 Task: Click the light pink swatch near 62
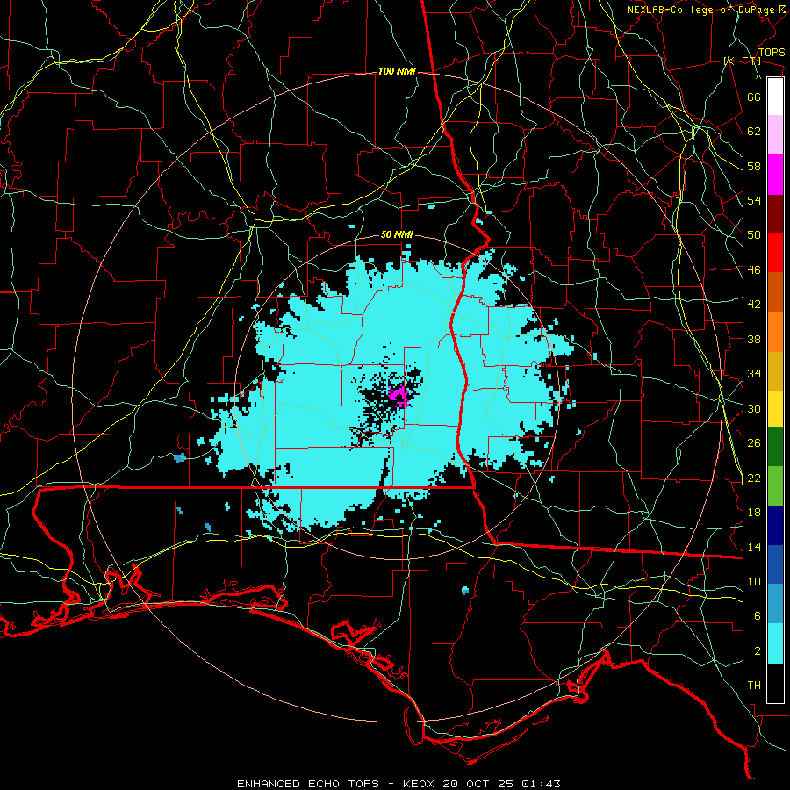coord(775,135)
